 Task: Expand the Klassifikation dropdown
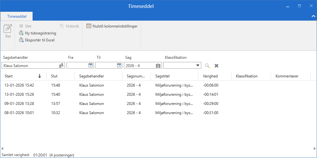(198, 65)
